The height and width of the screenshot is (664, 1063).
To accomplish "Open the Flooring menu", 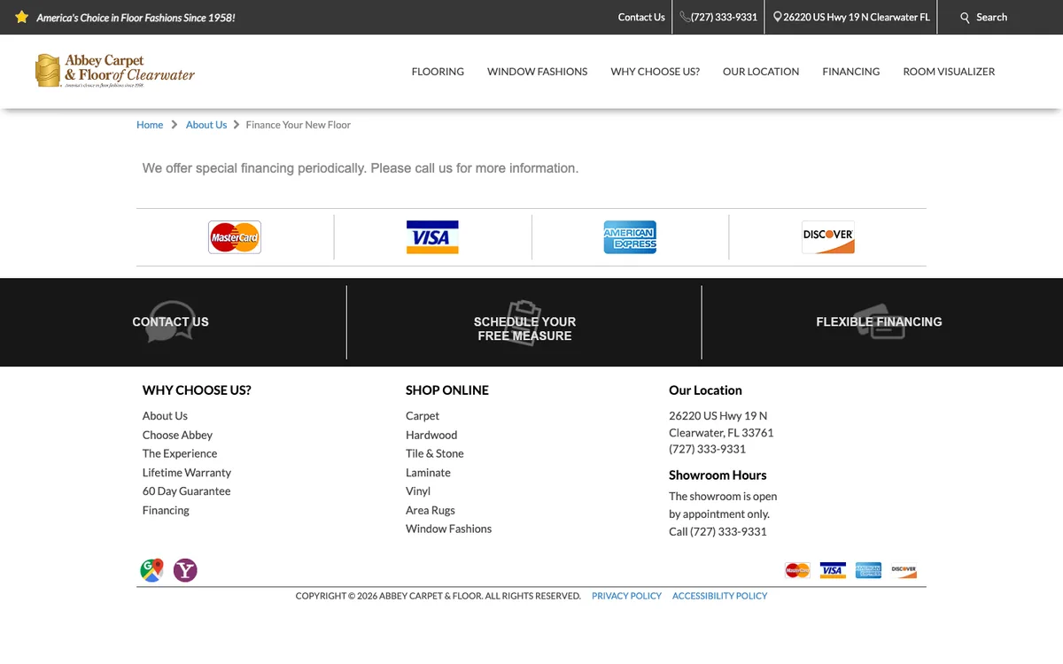I will 438,72.
